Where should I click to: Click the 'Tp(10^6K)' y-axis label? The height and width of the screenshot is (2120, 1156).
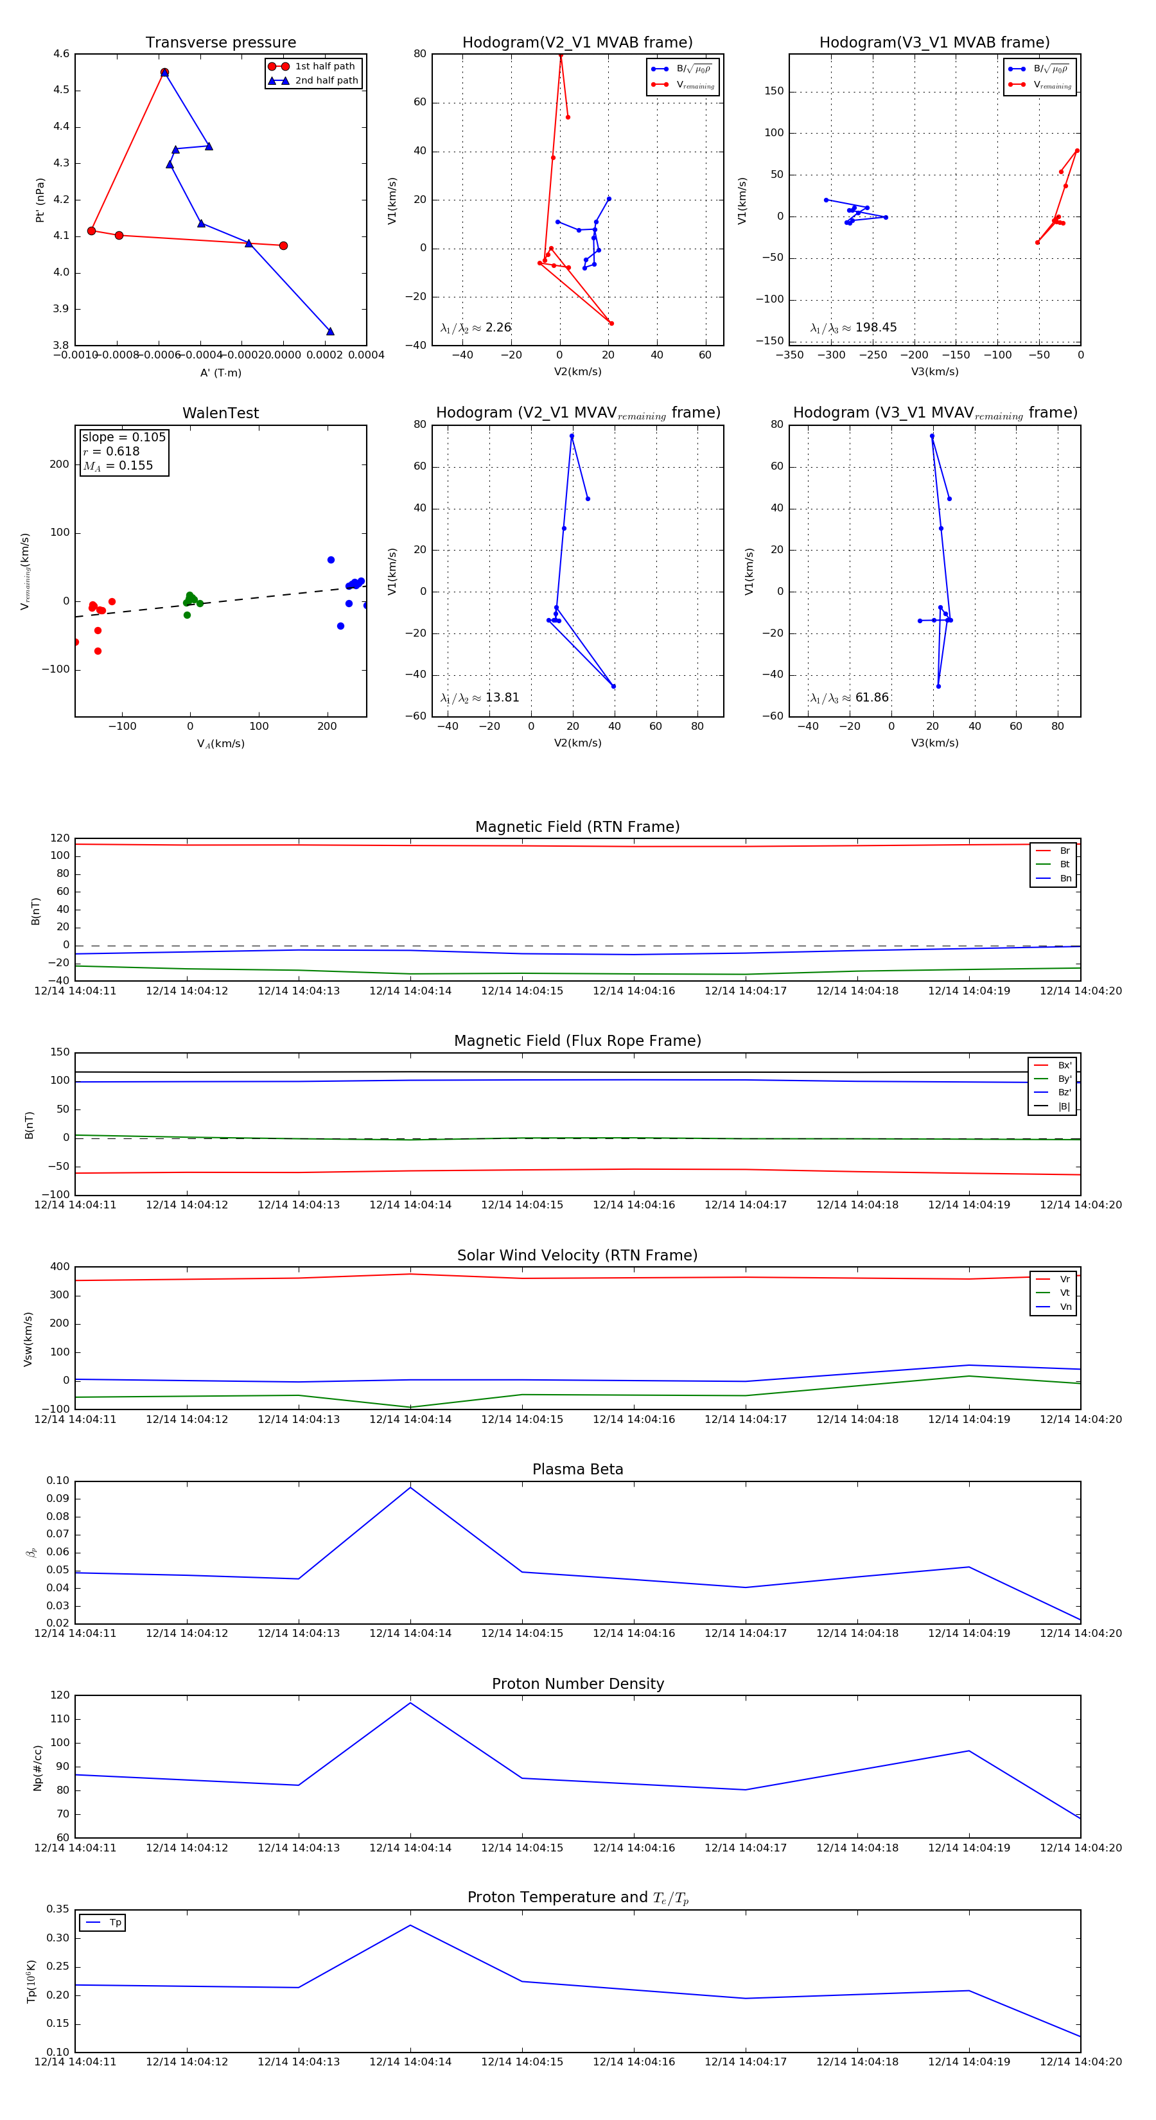tap(31, 1982)
